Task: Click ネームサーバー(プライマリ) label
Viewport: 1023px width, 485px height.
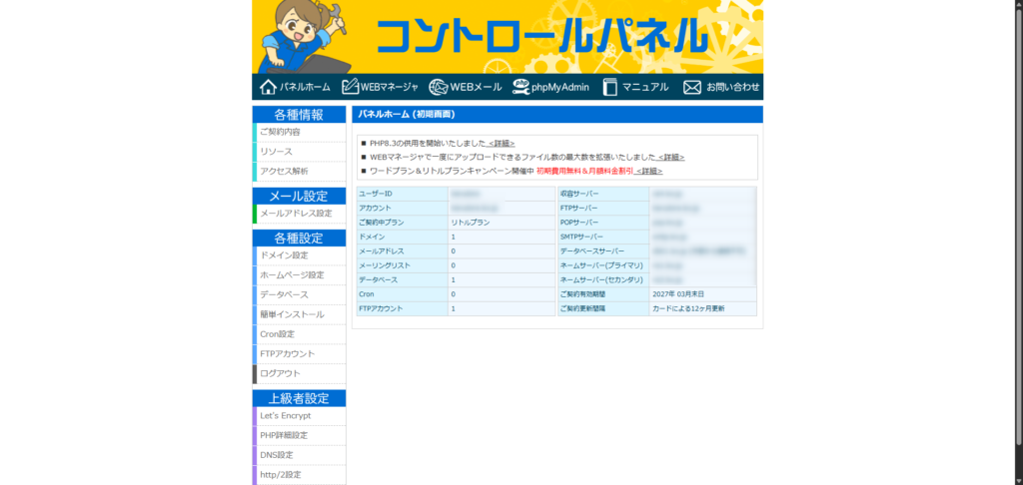Action: 602,265
